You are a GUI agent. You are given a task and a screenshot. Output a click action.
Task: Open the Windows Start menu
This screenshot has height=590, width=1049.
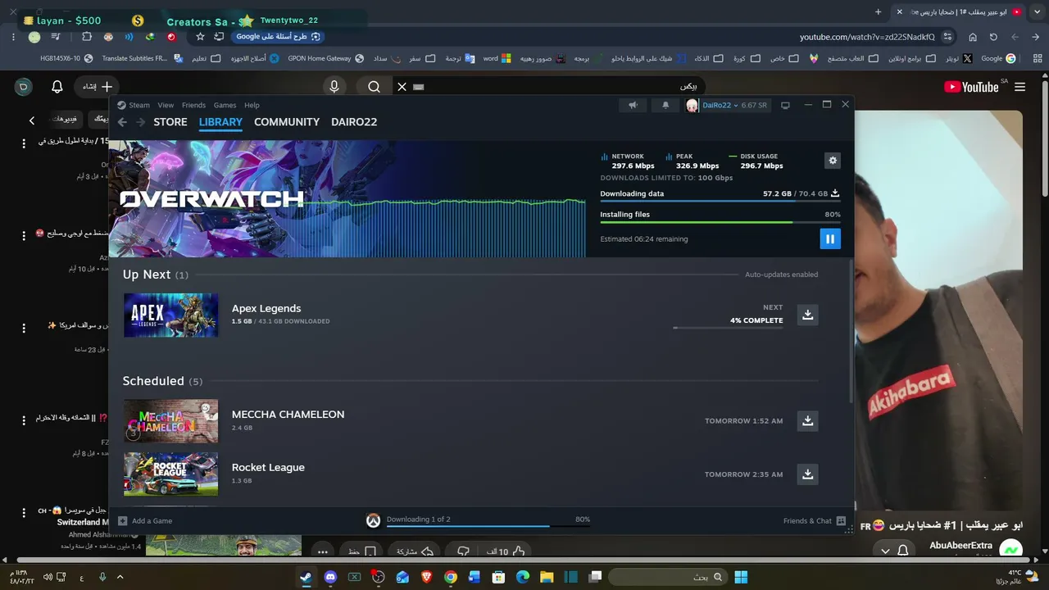741,577
